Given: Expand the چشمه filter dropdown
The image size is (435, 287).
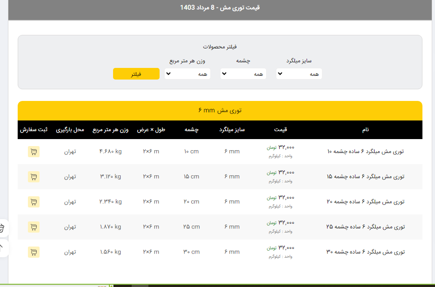Looking at the screenshot, I should (x=243, y=74).
